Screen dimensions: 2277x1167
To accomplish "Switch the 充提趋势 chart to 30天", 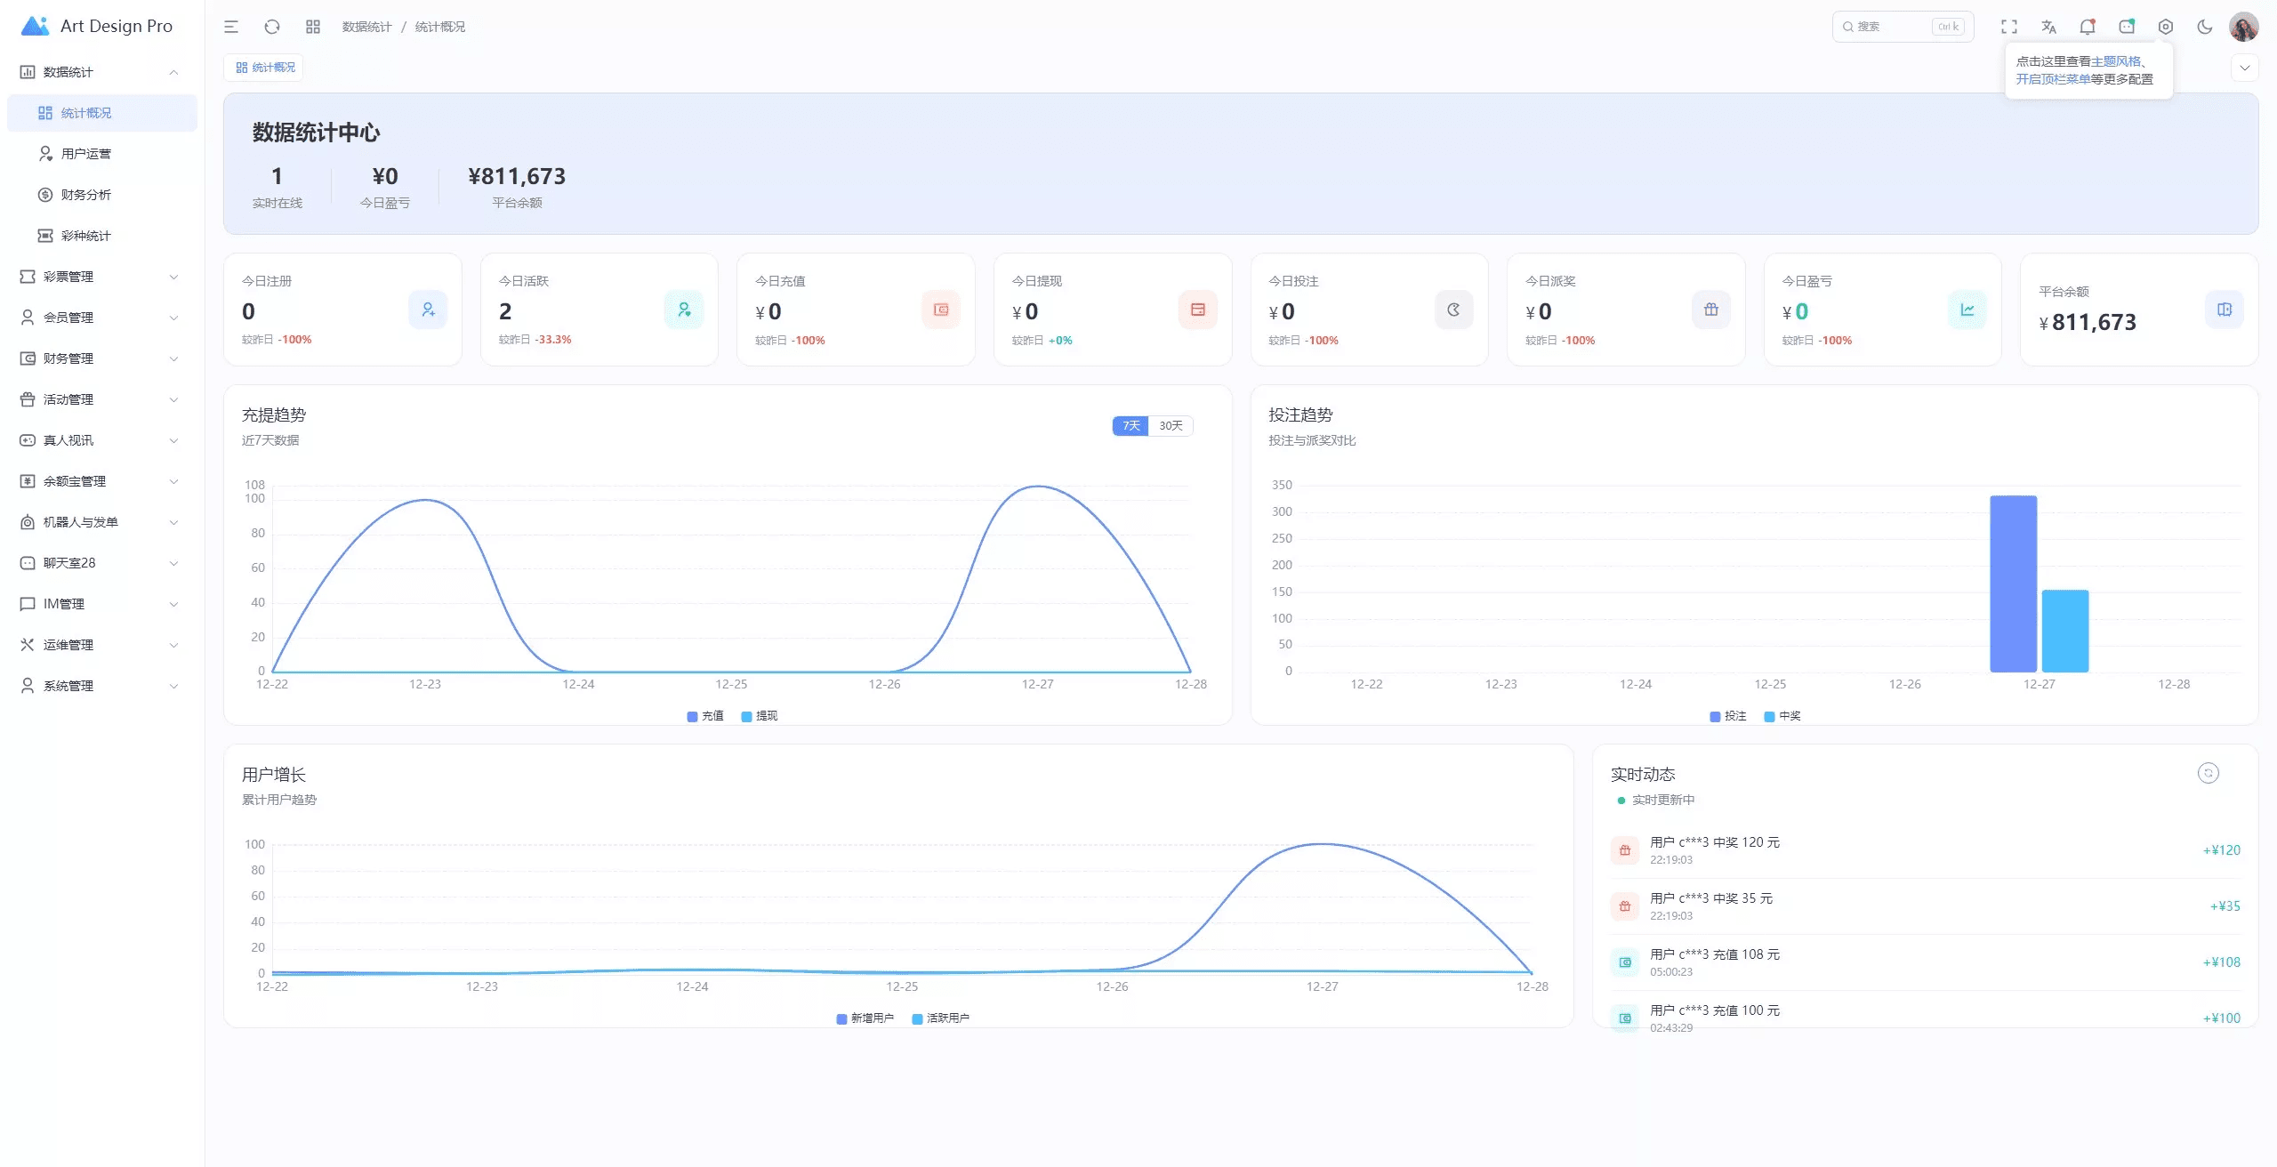I will click(1171, 426).
